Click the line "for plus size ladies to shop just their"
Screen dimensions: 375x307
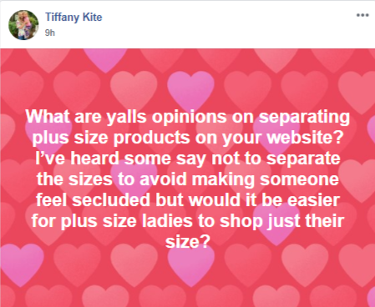point(188,221)
